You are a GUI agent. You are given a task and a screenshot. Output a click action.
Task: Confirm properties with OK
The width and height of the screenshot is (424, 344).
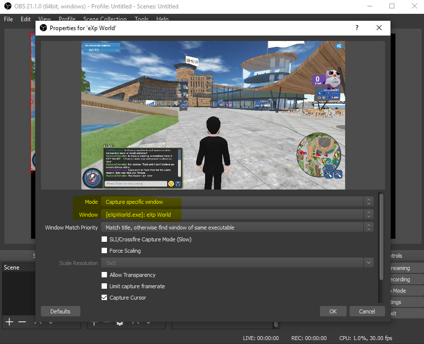click(x=333, y=311)
